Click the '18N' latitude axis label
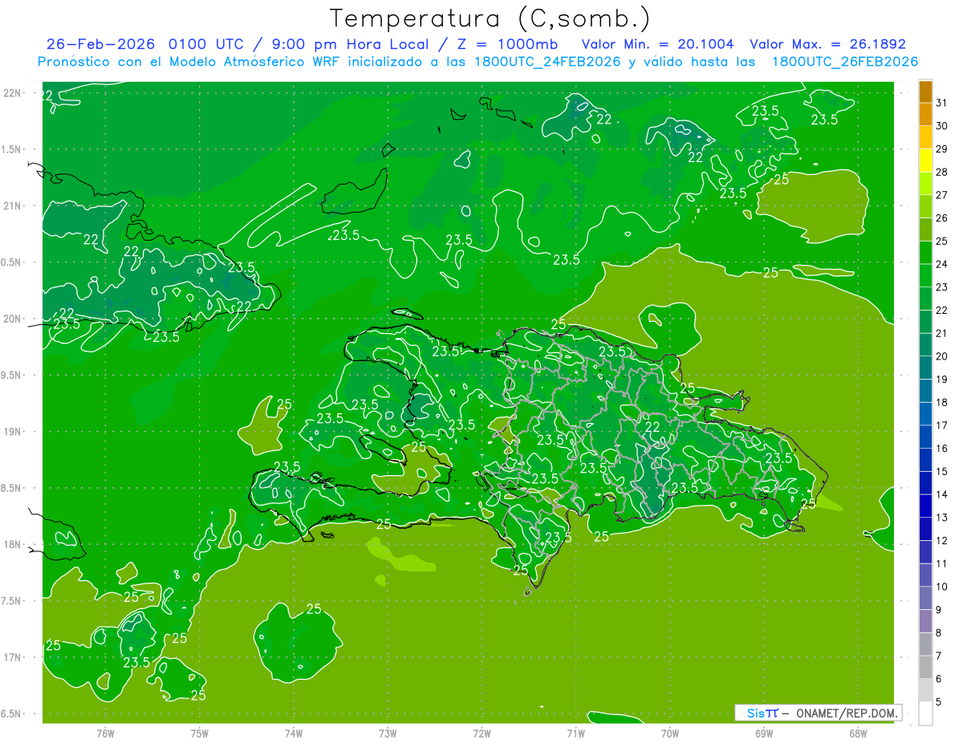The width and height of the screenshot is (963, 744). 12,544
